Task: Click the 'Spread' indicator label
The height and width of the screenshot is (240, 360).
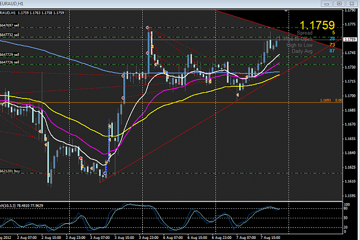Action: coord(305,33)
